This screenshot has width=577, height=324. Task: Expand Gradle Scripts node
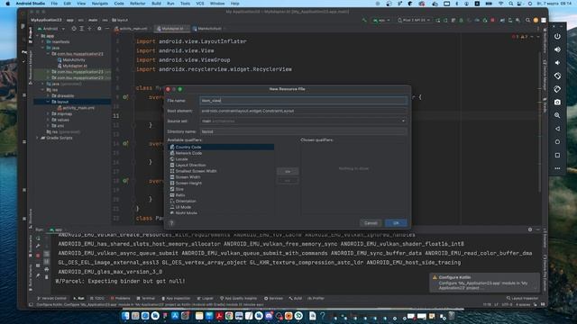(x=37, y=138)
